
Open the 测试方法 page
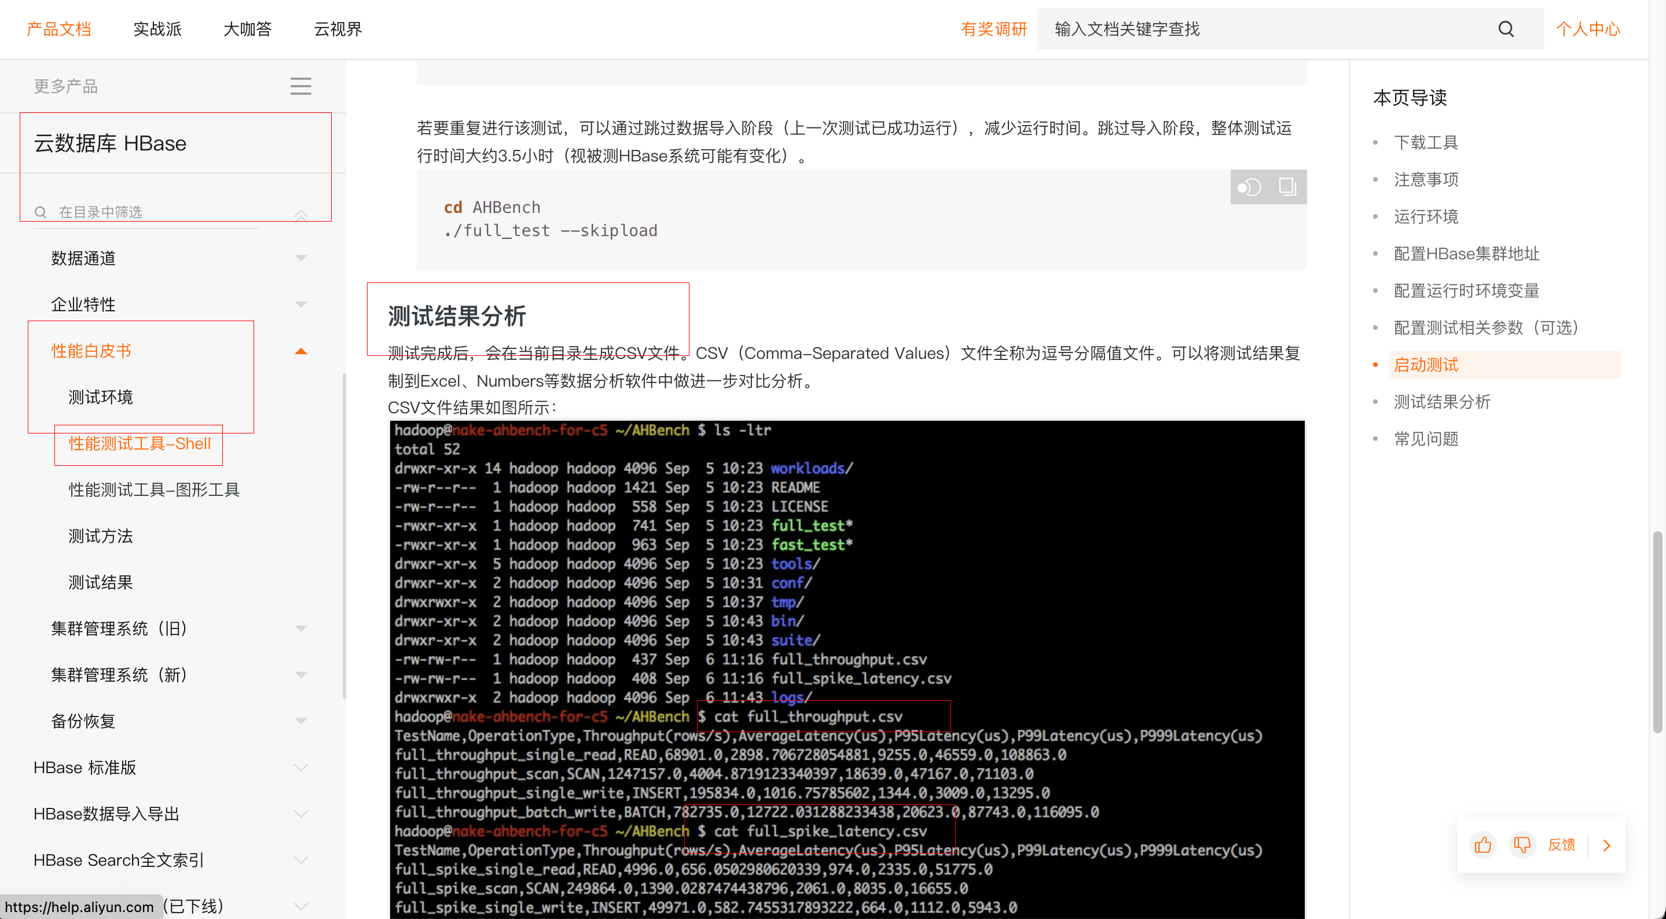[x=101, y=536]
